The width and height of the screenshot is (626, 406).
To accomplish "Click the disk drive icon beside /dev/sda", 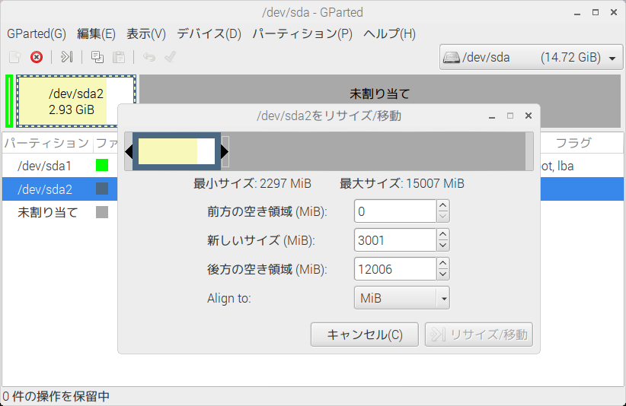I will coord(451,58).
